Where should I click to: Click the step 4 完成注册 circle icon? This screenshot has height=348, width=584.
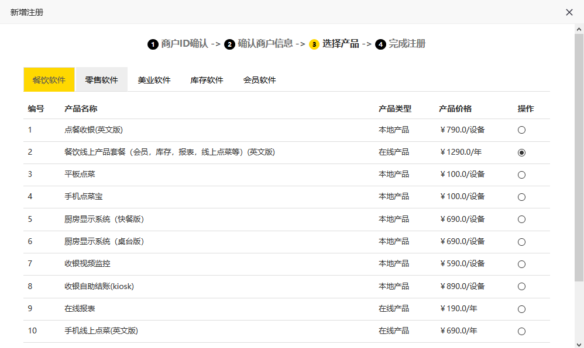pos(380,44)
